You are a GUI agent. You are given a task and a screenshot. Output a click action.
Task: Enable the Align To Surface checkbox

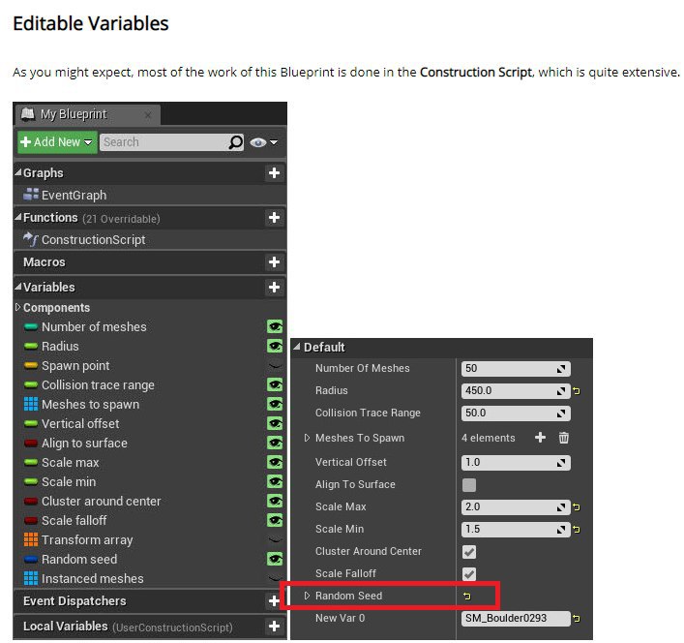pos(469,484)
